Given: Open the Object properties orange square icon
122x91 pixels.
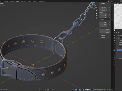Looking at the screenshot, I should [x=114, y=48].
